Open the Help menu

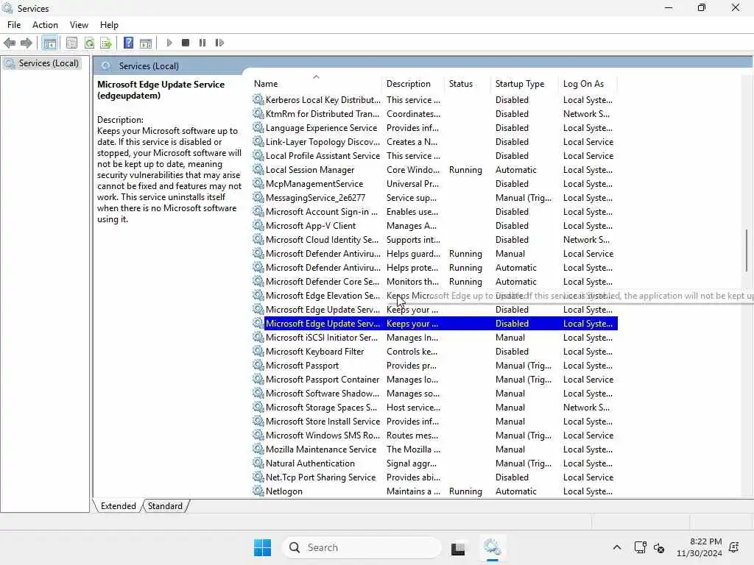109,25
